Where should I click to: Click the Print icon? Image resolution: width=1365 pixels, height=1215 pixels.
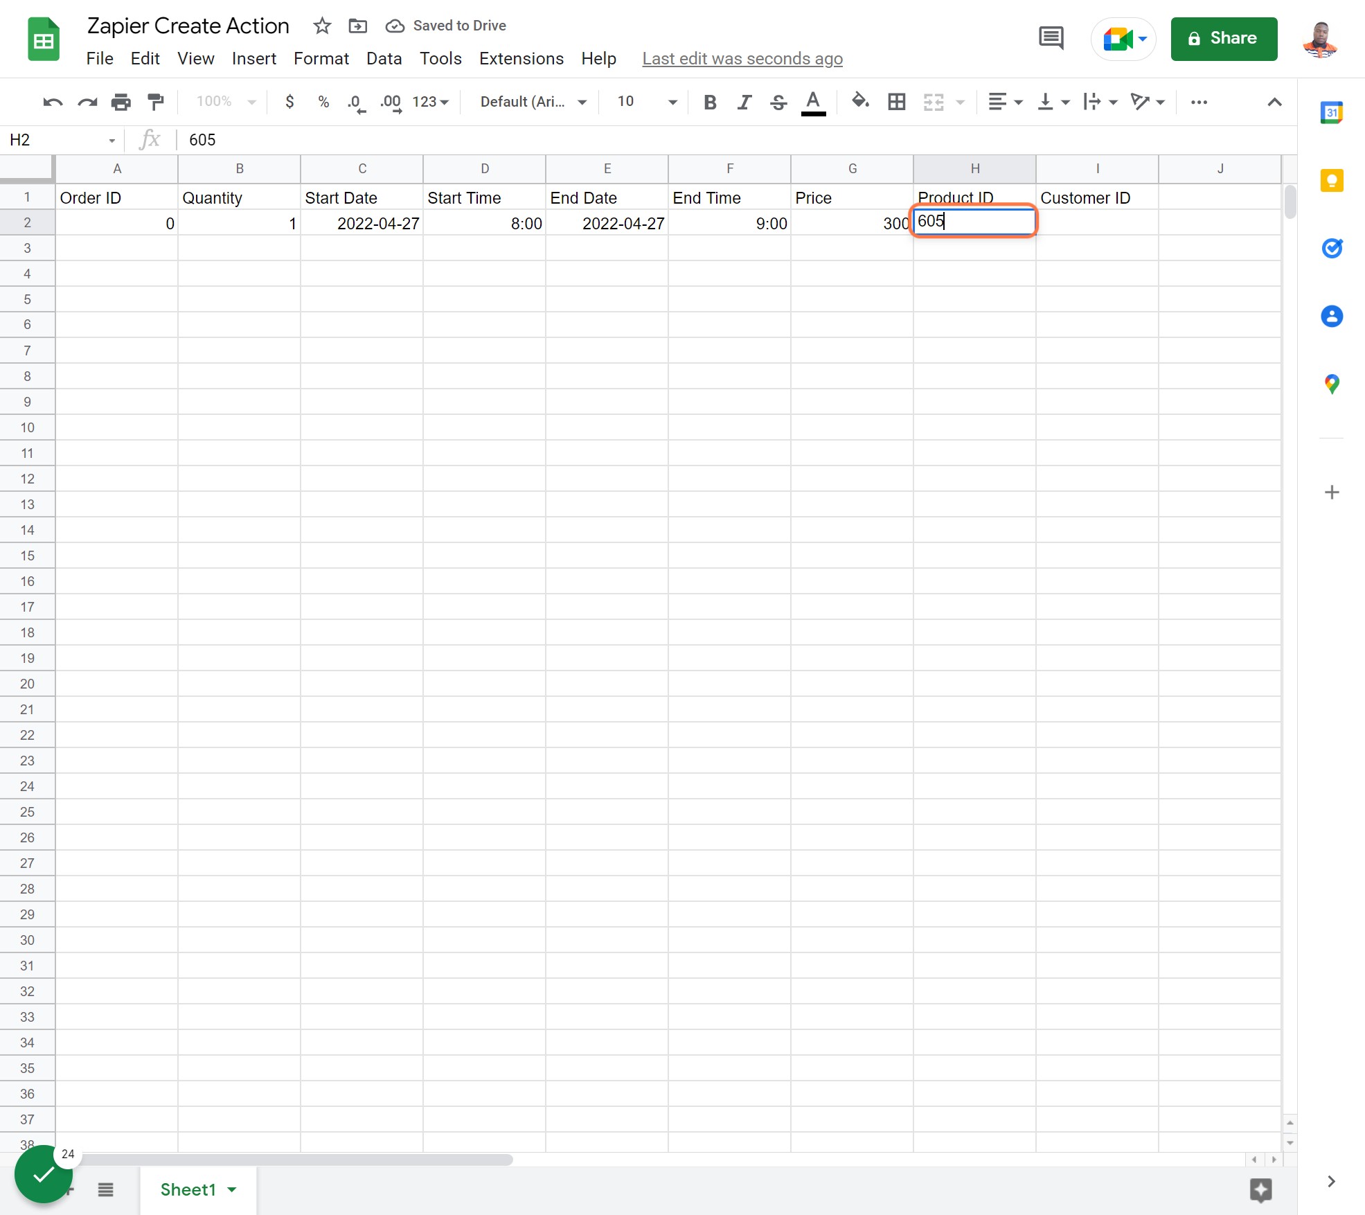coord(121,103)
